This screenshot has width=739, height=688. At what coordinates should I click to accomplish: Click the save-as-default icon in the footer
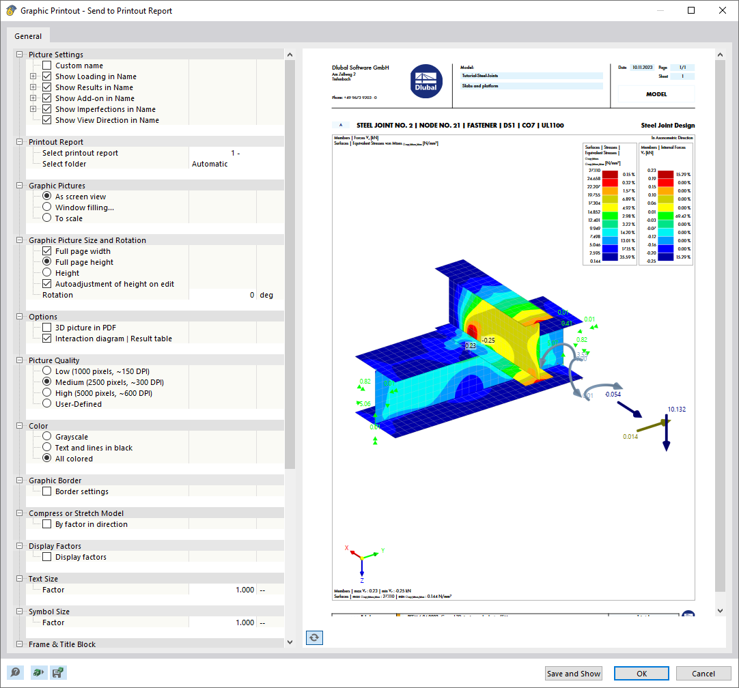59,672
